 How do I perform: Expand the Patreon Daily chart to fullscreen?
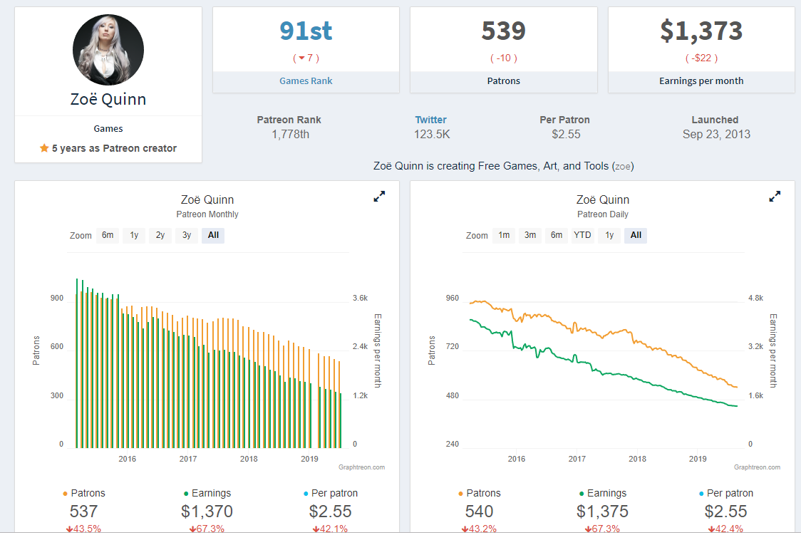point(775,197)
